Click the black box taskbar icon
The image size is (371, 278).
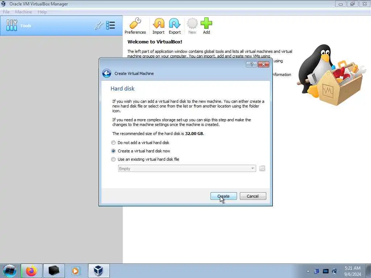click(54, 271)
